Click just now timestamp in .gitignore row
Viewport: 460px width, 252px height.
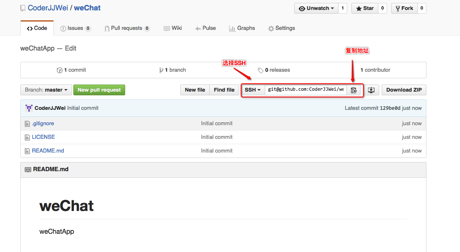coord(412,124)
